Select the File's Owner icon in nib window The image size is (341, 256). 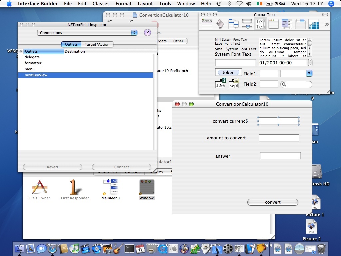pos(39,190)
